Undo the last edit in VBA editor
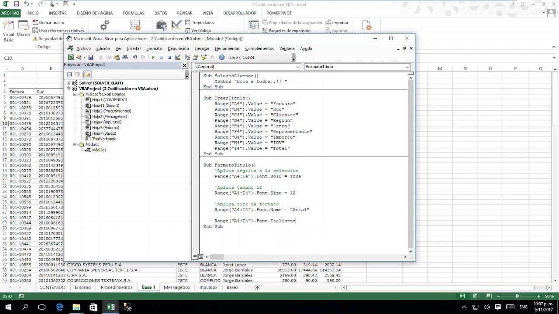 [135, 57]
